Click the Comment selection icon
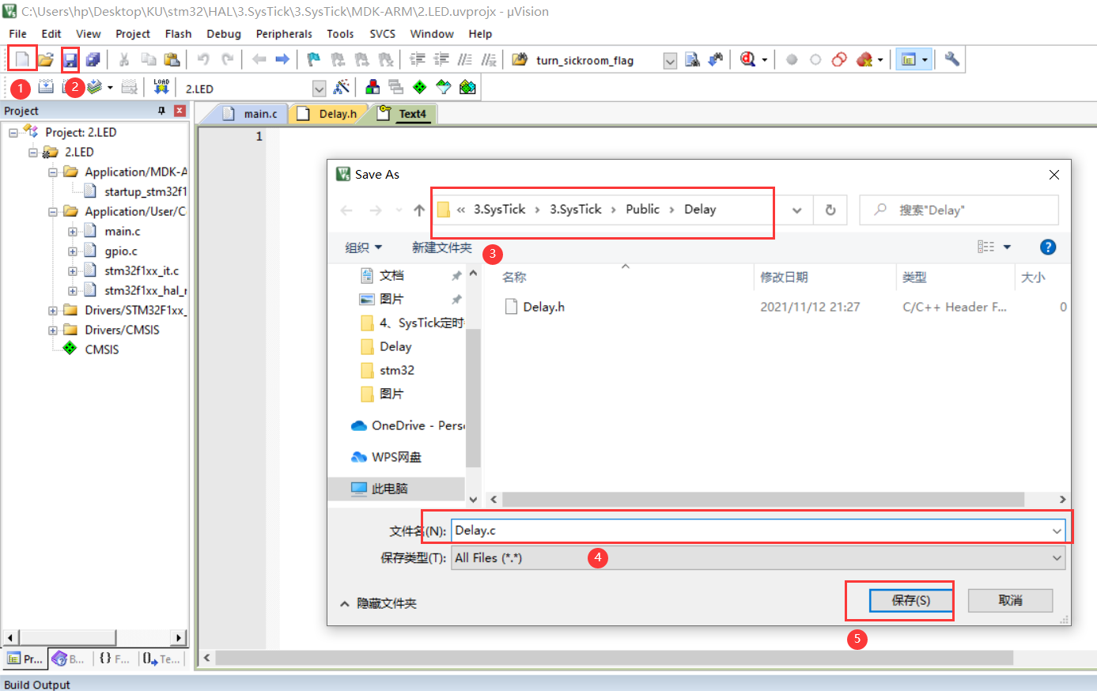The image size is (1097, 691). pos(465,59)
